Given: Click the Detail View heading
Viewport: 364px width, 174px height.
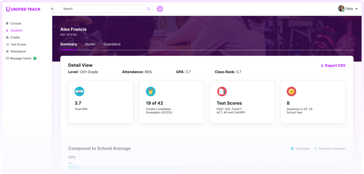Looking at the screenshot, I should (x=80, y=65).
